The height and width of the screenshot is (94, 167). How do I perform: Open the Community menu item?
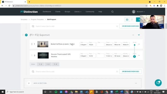pos(90,12)
